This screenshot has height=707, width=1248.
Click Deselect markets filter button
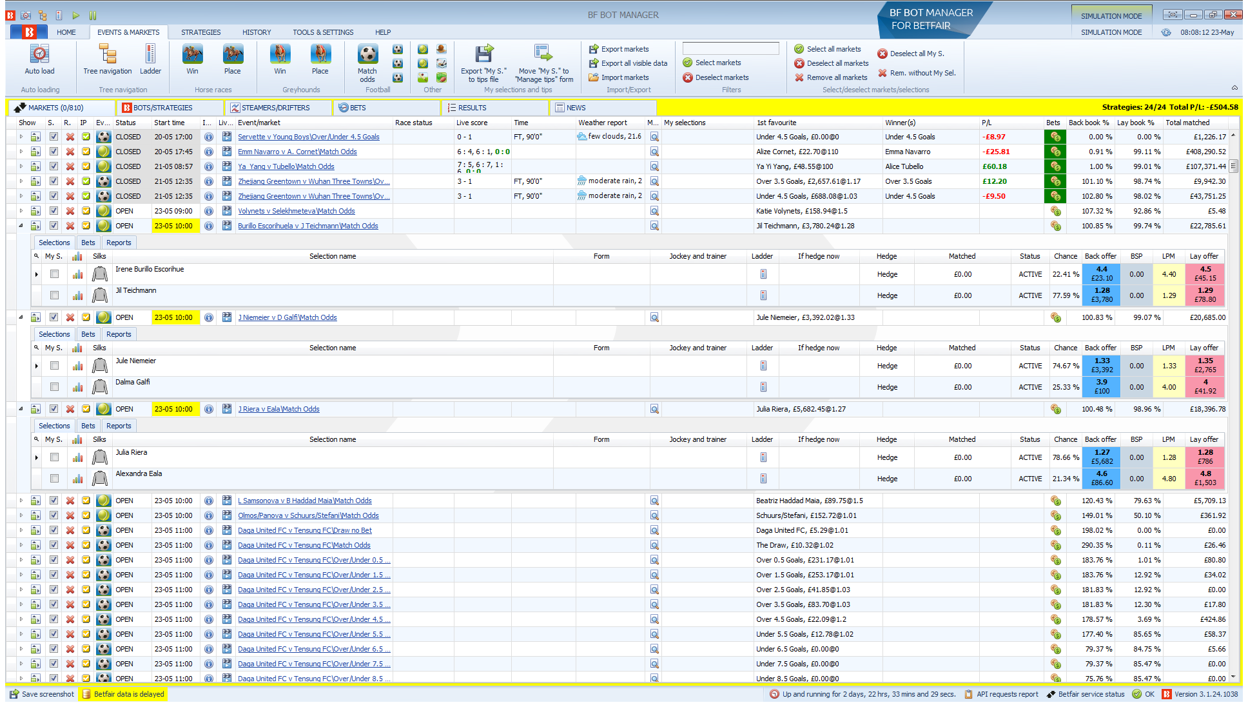716,77
